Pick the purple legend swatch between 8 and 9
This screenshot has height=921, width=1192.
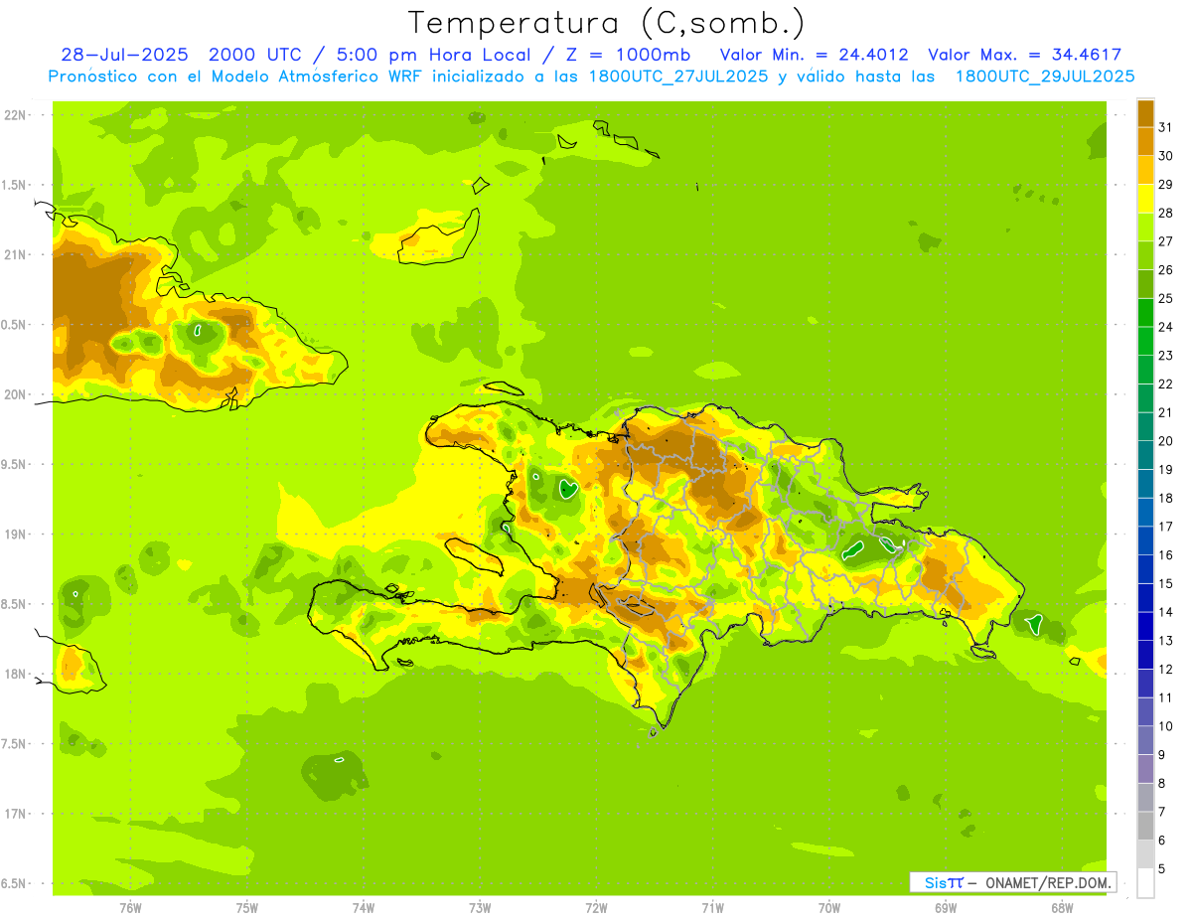(1145, 769)
